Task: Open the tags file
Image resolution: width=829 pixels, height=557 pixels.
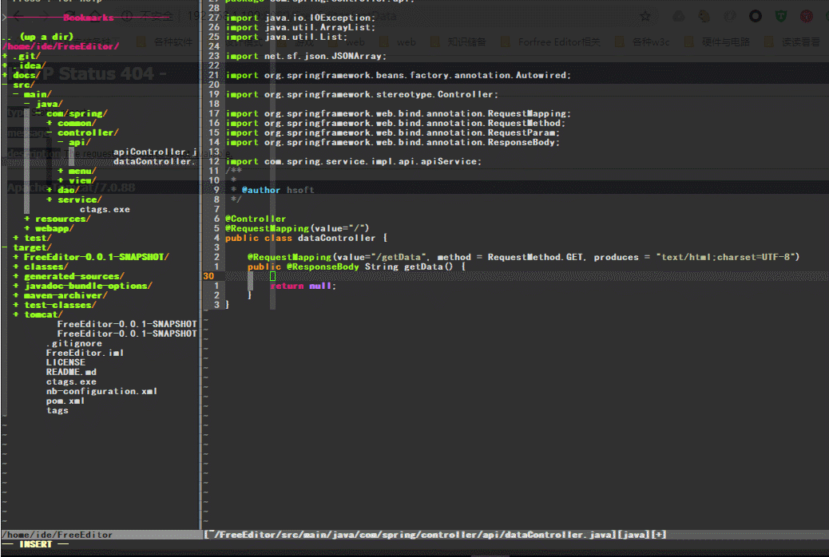Action: 57,410
